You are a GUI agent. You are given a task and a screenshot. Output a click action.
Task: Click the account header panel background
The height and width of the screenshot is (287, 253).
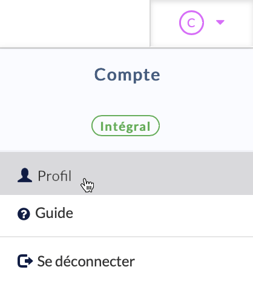coord(126,101)
